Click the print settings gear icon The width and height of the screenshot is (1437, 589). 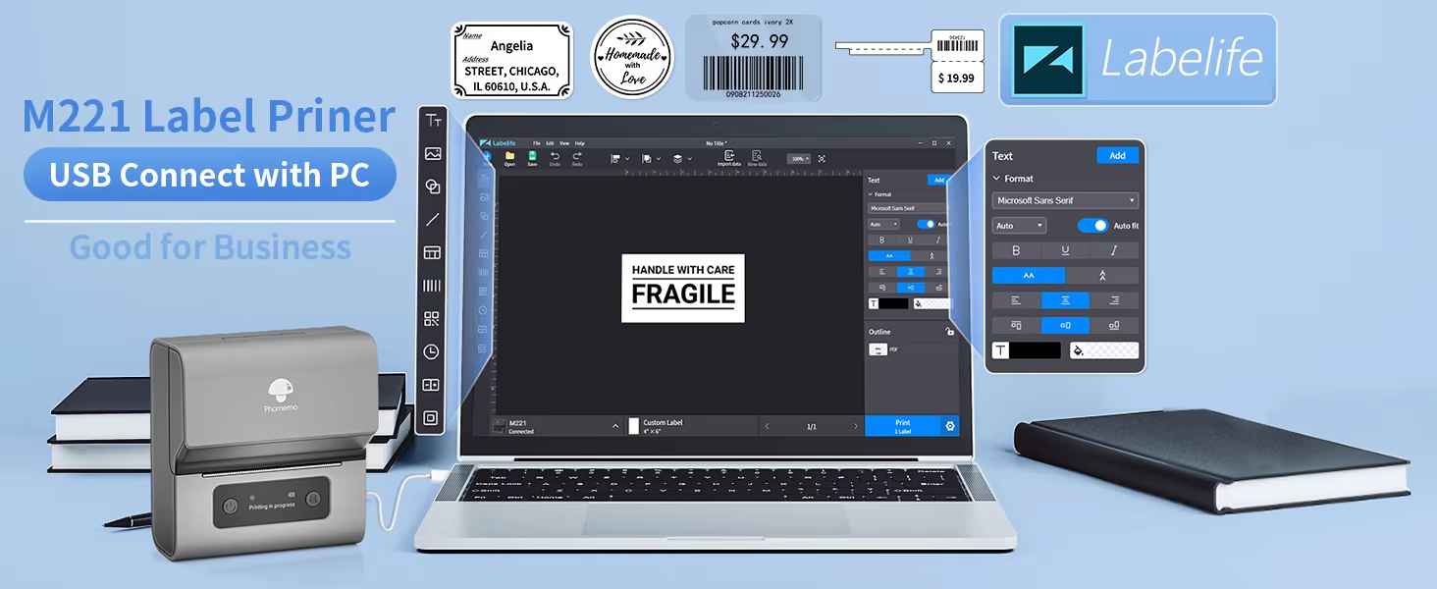point(949,426)
